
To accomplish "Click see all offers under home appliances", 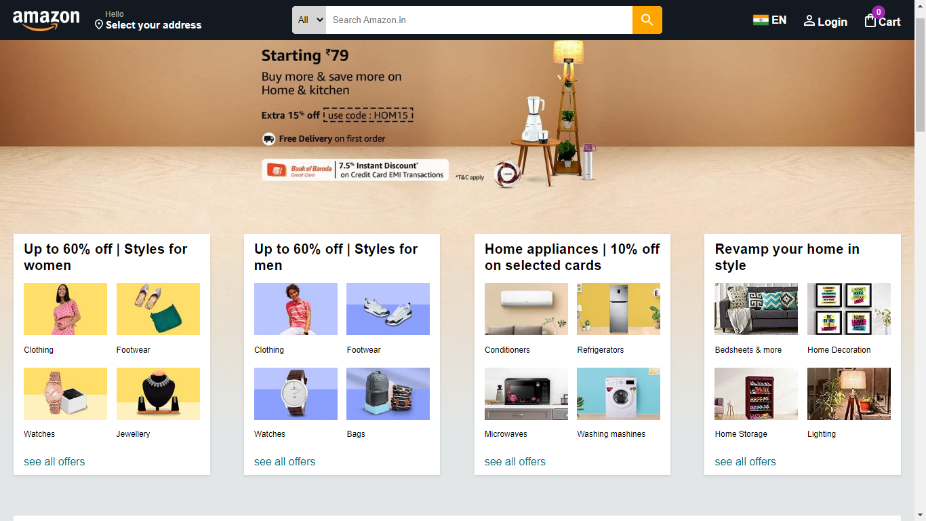I will (515, 461).
